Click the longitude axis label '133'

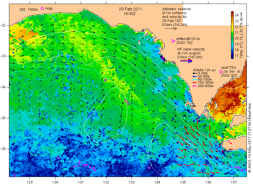(132, 182)
